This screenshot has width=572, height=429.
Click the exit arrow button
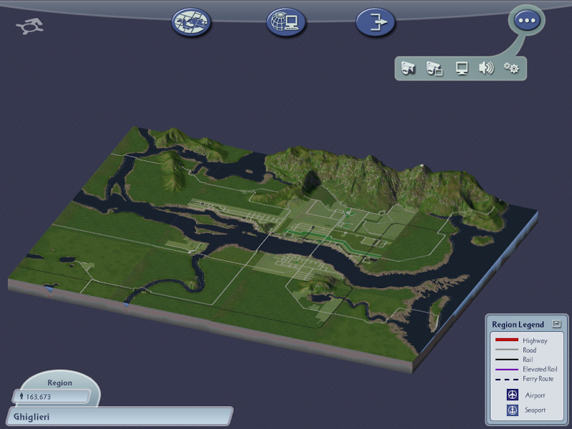coord(375,22)
